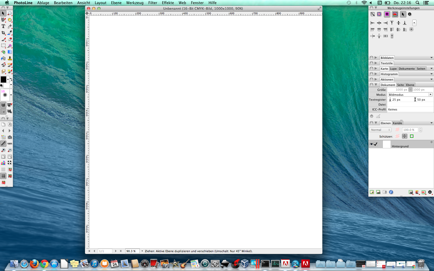Show layer info with blue info icon
The image size is (434, 271).
[391, 192]
